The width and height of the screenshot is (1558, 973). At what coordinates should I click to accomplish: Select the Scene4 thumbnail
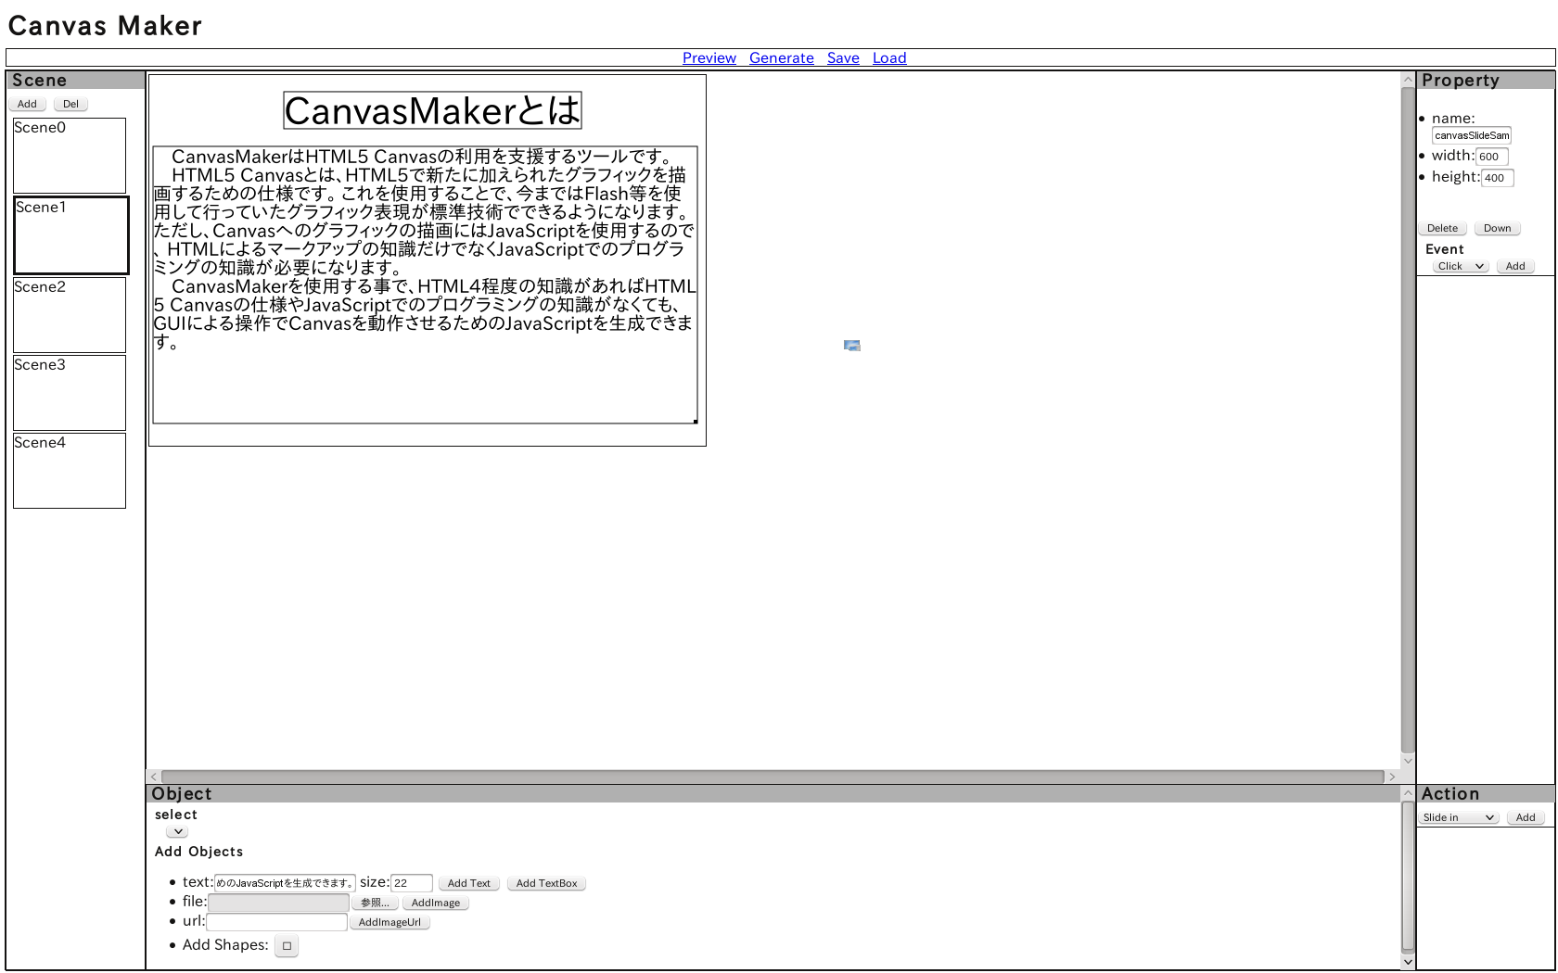(70, 471)
